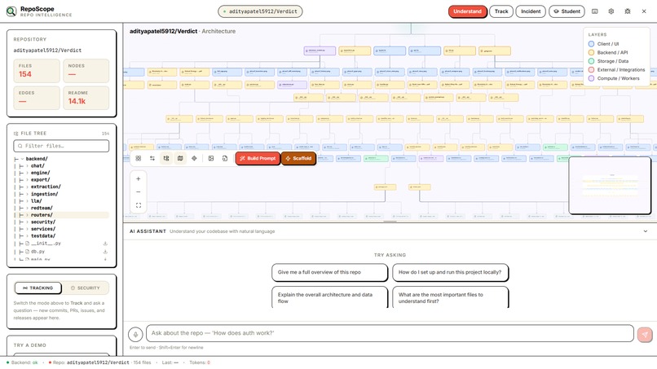Click the diamond focus icon in graph toolbar
The image size is (657, 369).
pos(194,158)
